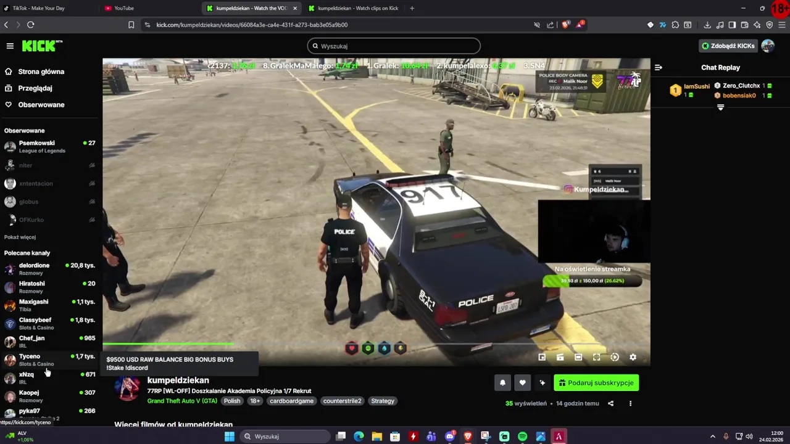Seek on the green video progress bar
The height and width of the screenshot is (444, 790).
376,344
